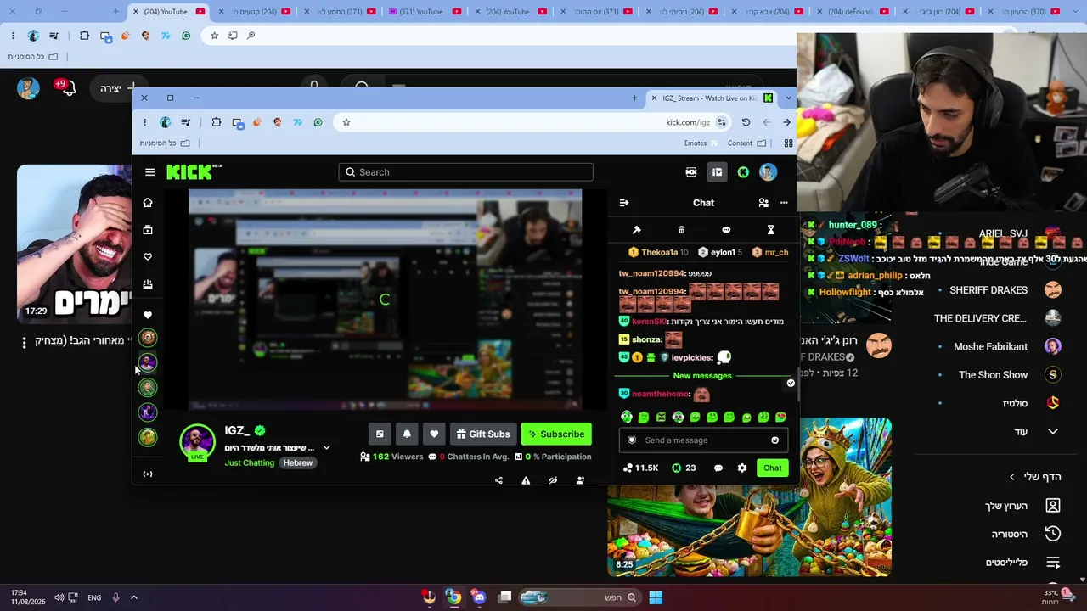Toggle follow heart button for IGZ_
The width and height of the screenshot is (1087, 611).
(434, 434)
